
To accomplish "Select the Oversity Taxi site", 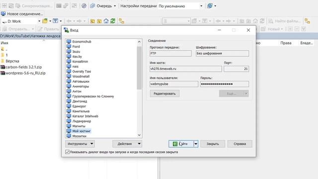I will pyautogui.click(x=81, y=72).
